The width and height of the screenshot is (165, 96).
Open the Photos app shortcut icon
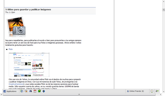click(x=26, y=91)
